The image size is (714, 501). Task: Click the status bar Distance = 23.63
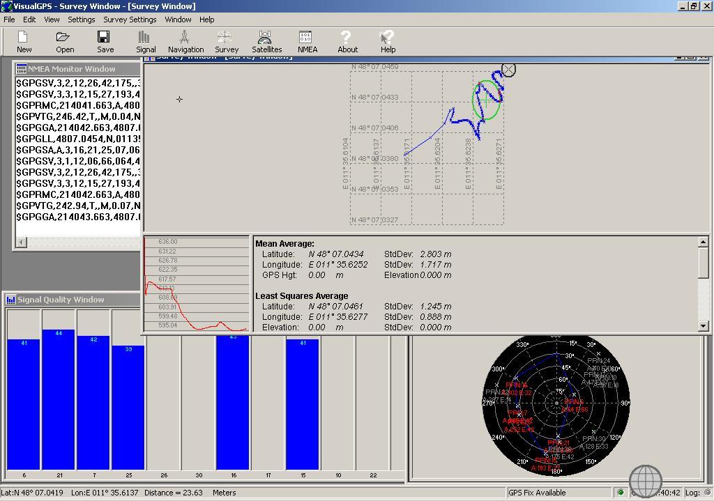174,493
